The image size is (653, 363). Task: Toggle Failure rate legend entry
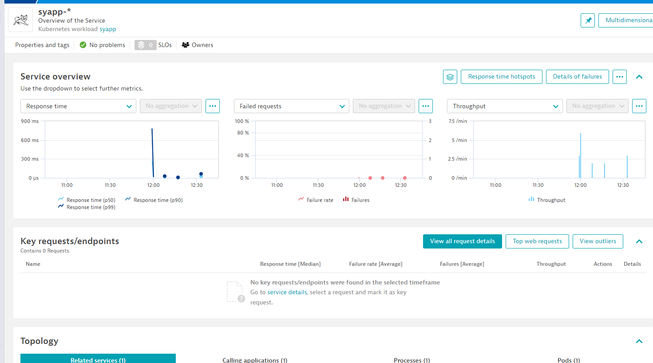[x=316, y=200]
